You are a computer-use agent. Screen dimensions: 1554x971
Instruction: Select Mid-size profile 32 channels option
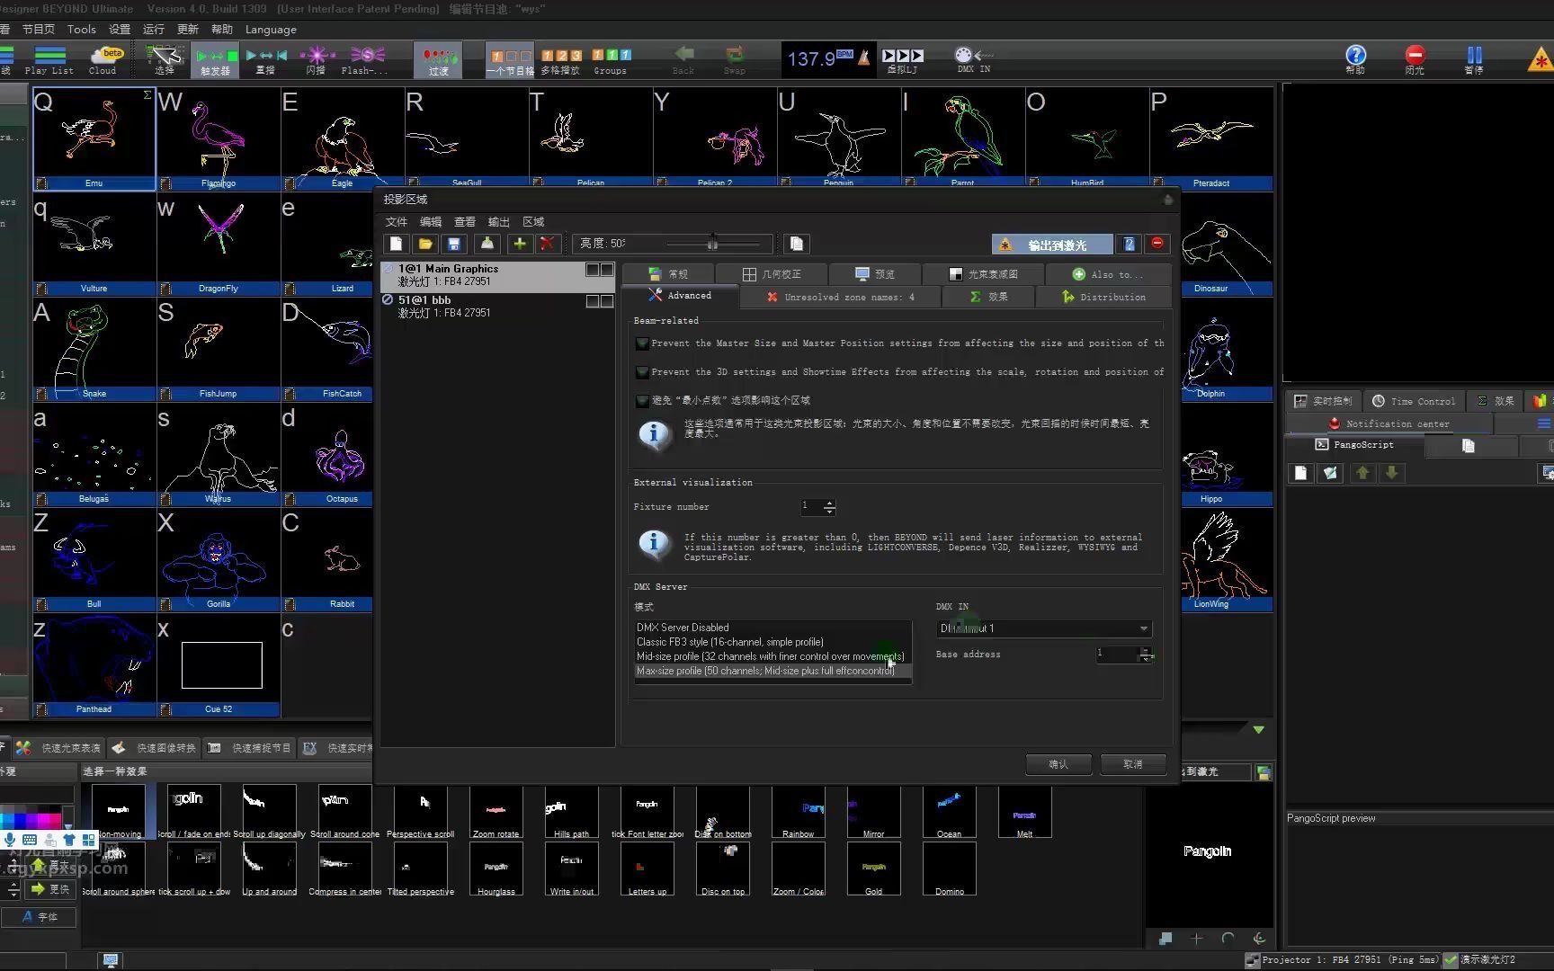773,656
